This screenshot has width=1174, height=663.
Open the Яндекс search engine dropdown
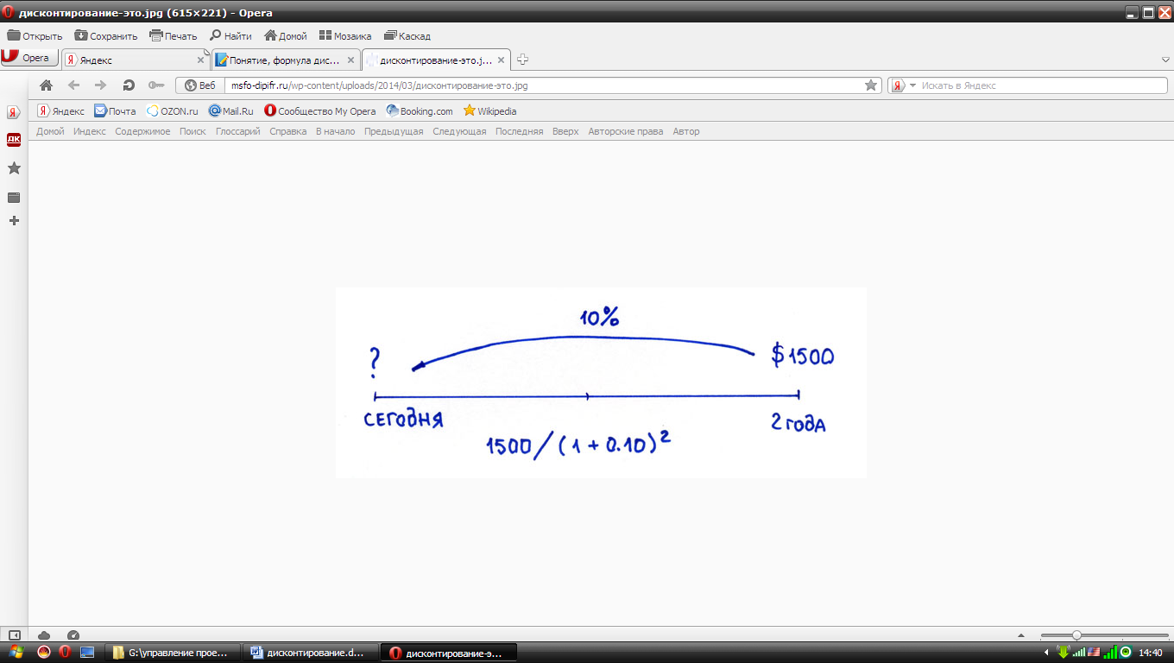[904, 85]
